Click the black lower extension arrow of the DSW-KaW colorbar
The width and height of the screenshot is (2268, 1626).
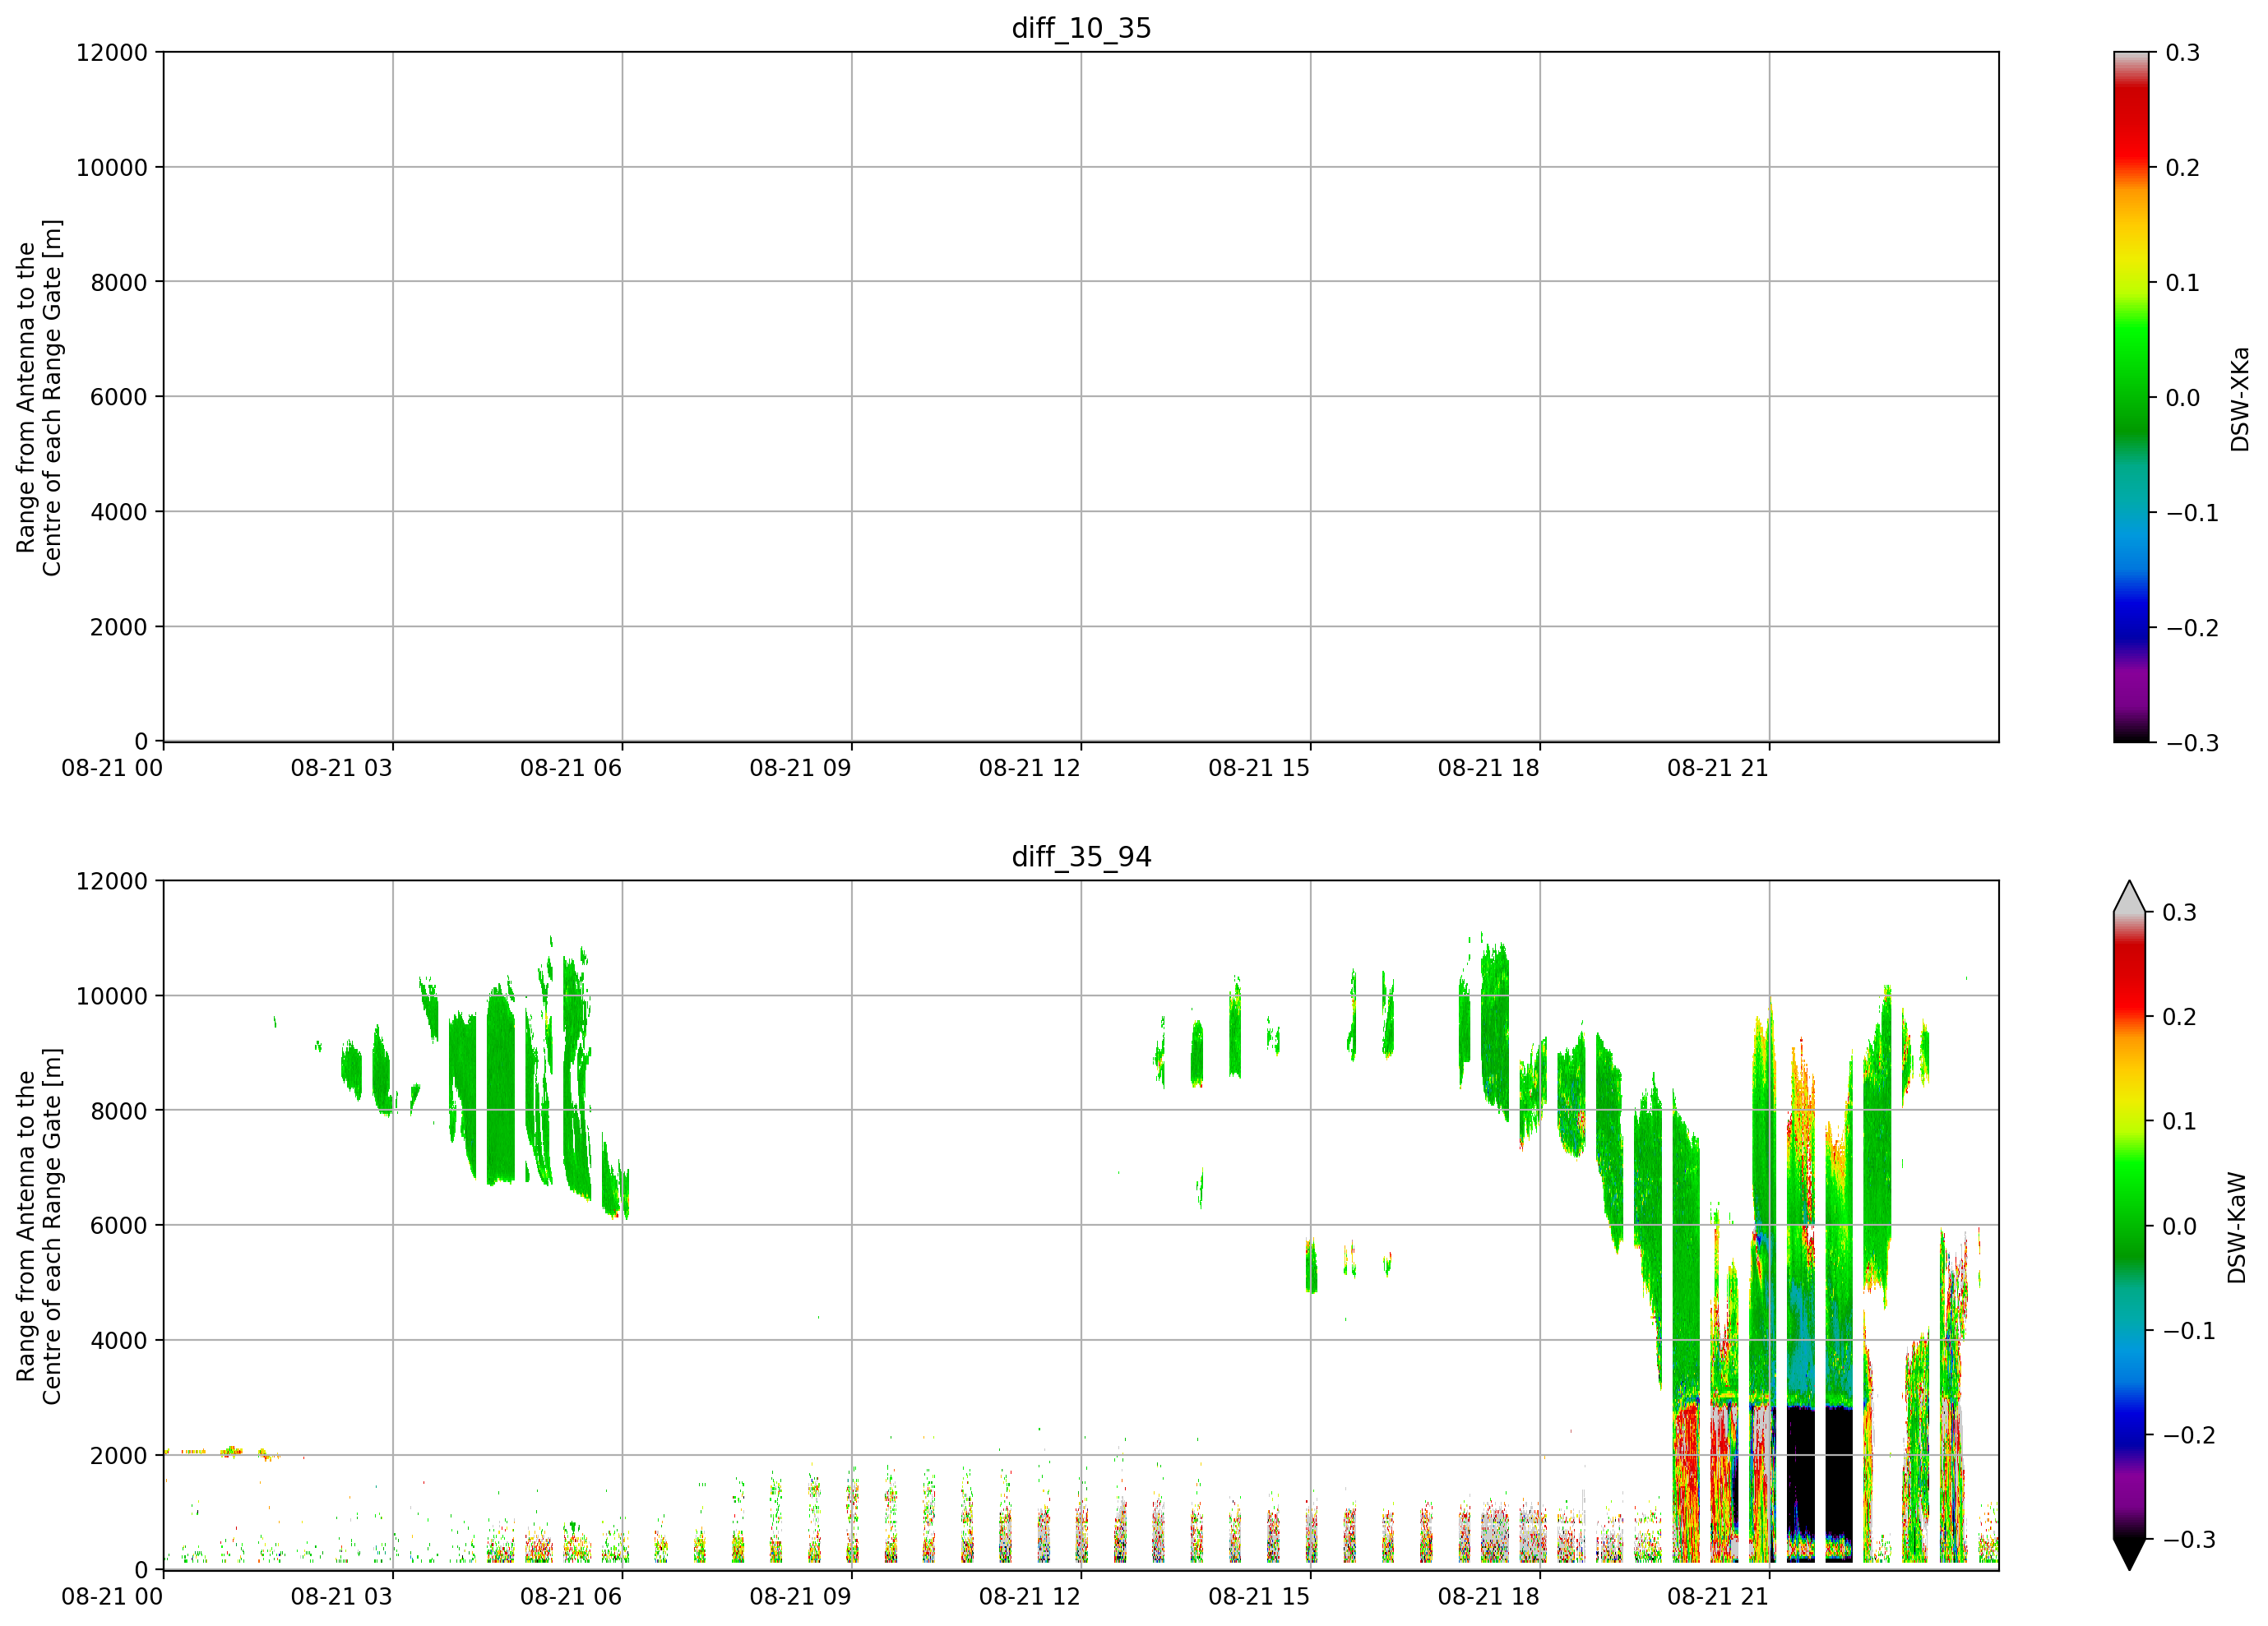coord(2130,1553)
